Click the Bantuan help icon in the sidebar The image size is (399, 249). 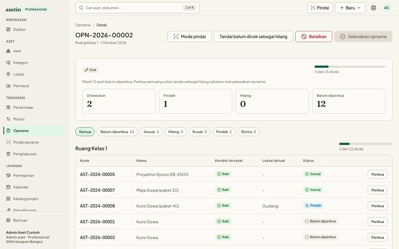(x=8, y=220)
